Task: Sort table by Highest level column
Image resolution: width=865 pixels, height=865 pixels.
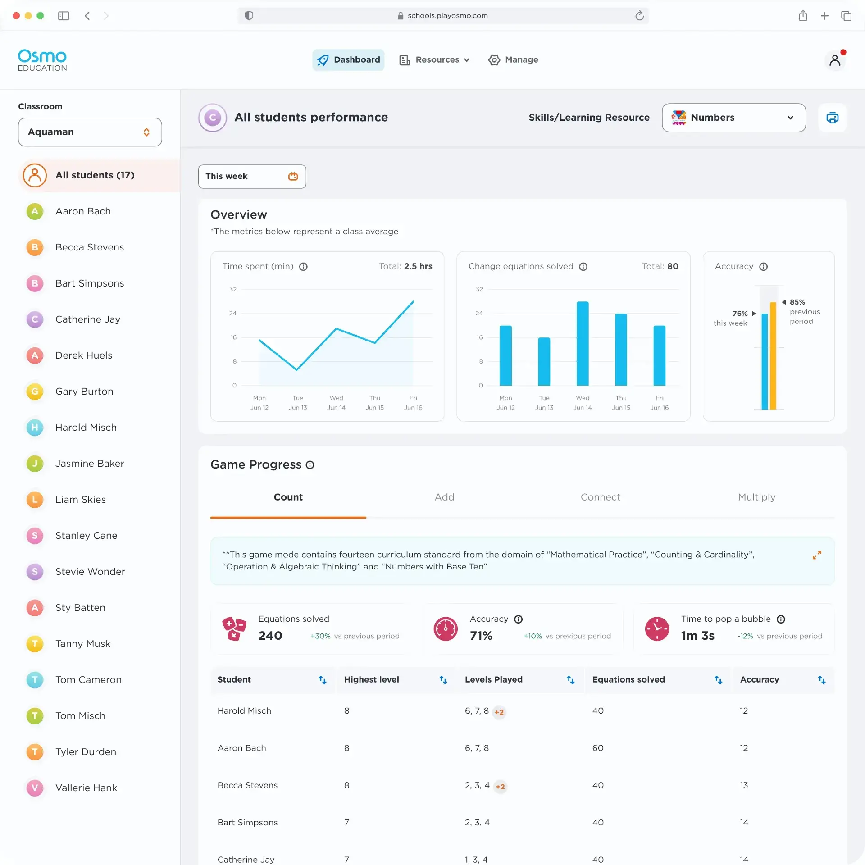Action: click(443, 680)
